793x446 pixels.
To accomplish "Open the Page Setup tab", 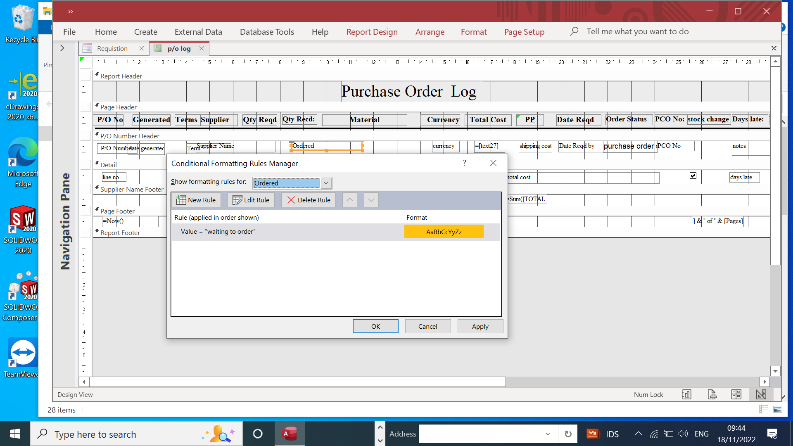I will click(525, 32).
